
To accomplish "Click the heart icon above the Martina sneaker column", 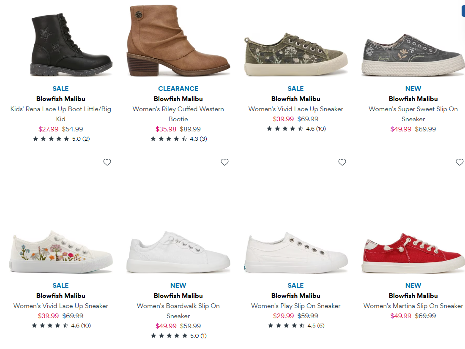I will (460, 162).
